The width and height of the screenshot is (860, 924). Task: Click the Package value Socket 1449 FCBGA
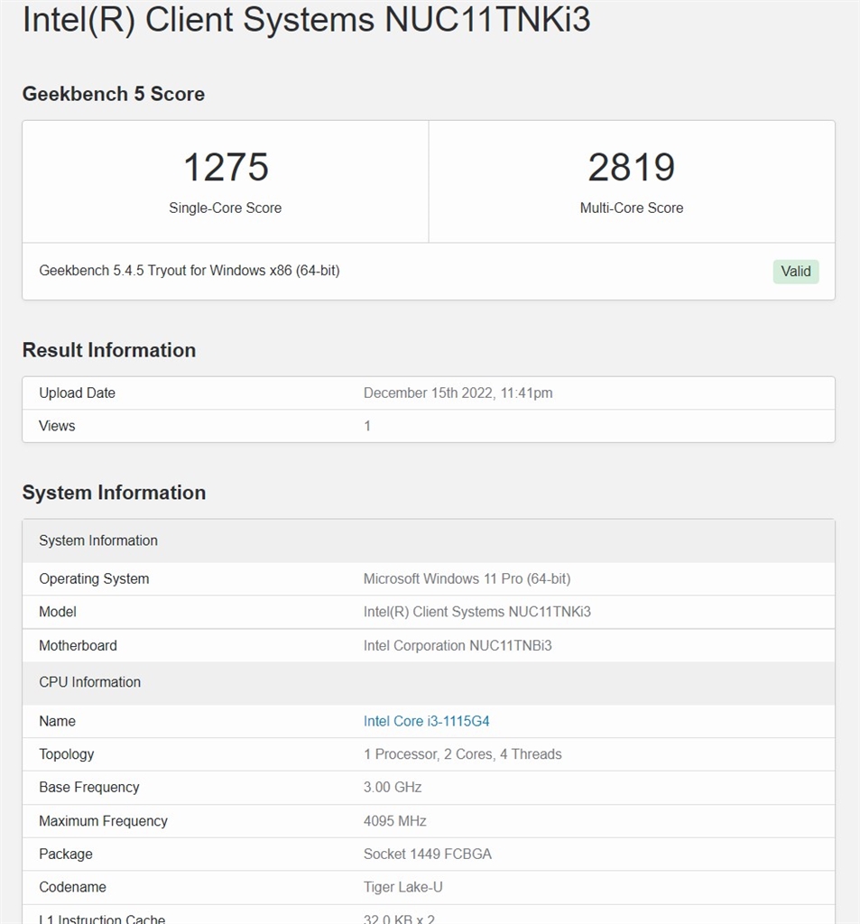[427, 855]
